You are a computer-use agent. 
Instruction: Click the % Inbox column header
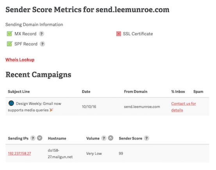click(x=178, y=92)
